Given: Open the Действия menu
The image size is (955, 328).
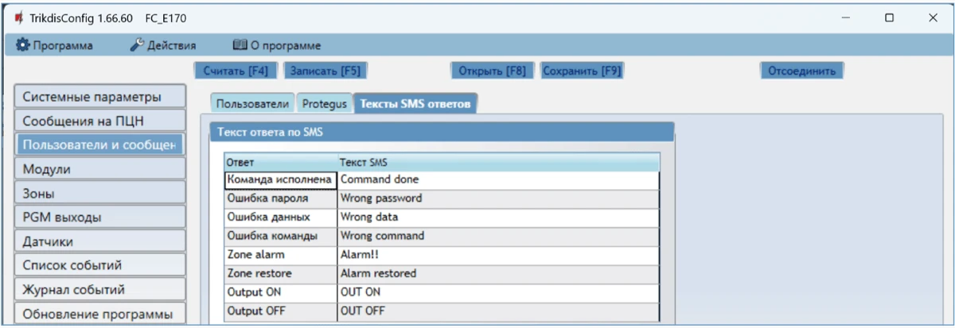Looking at the screenshot, I should 162,45.
